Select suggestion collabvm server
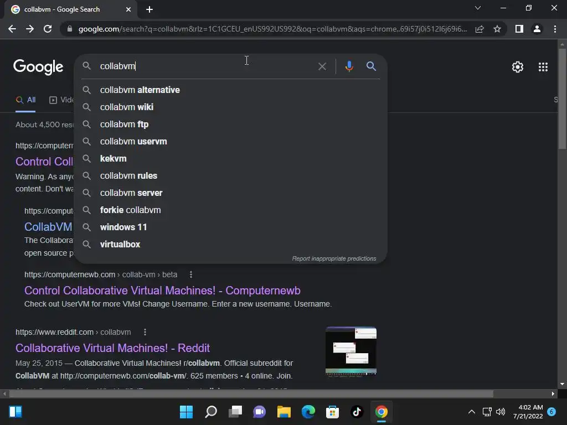Viewport: 567px width, 425px height. point(231,193)
